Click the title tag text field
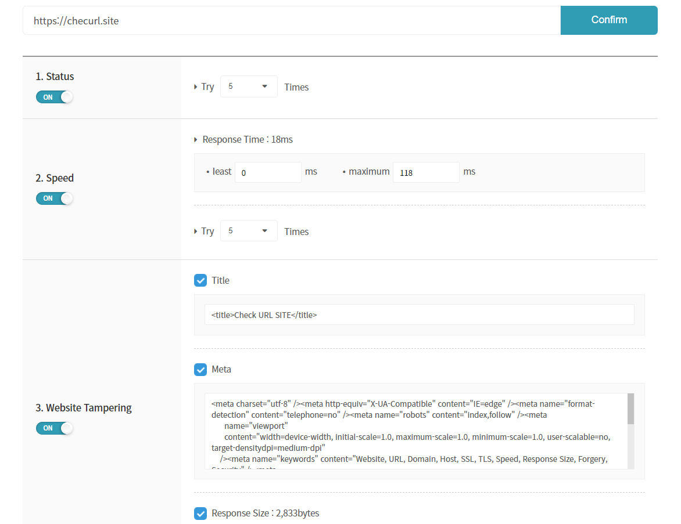The image size is (681, 524). (418, 315)
